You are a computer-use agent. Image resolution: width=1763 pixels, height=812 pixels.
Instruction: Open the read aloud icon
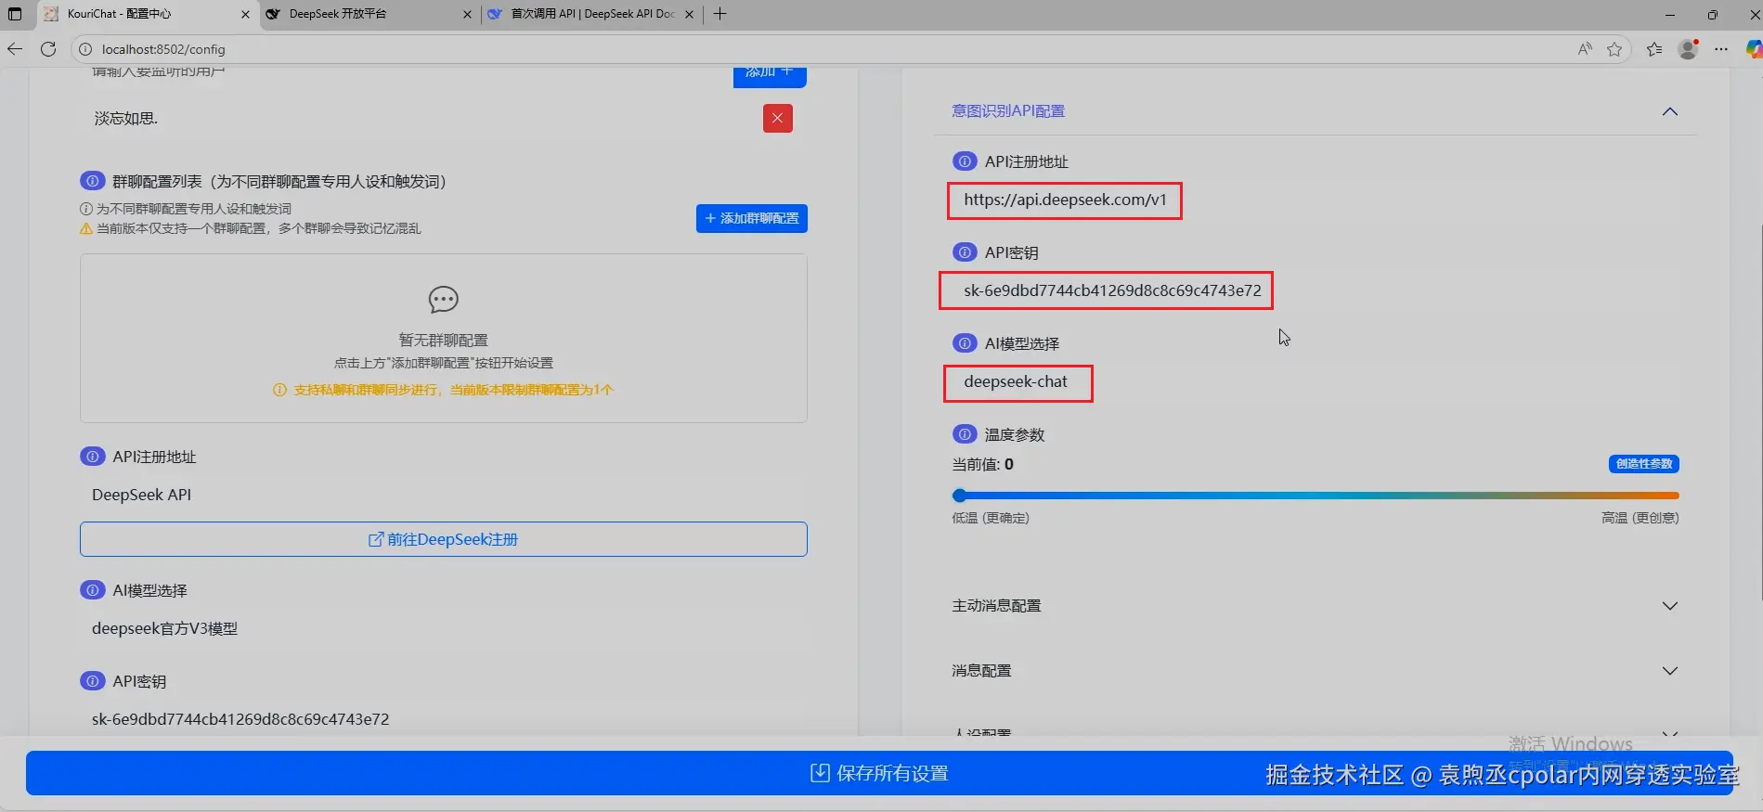[1585, 49]
